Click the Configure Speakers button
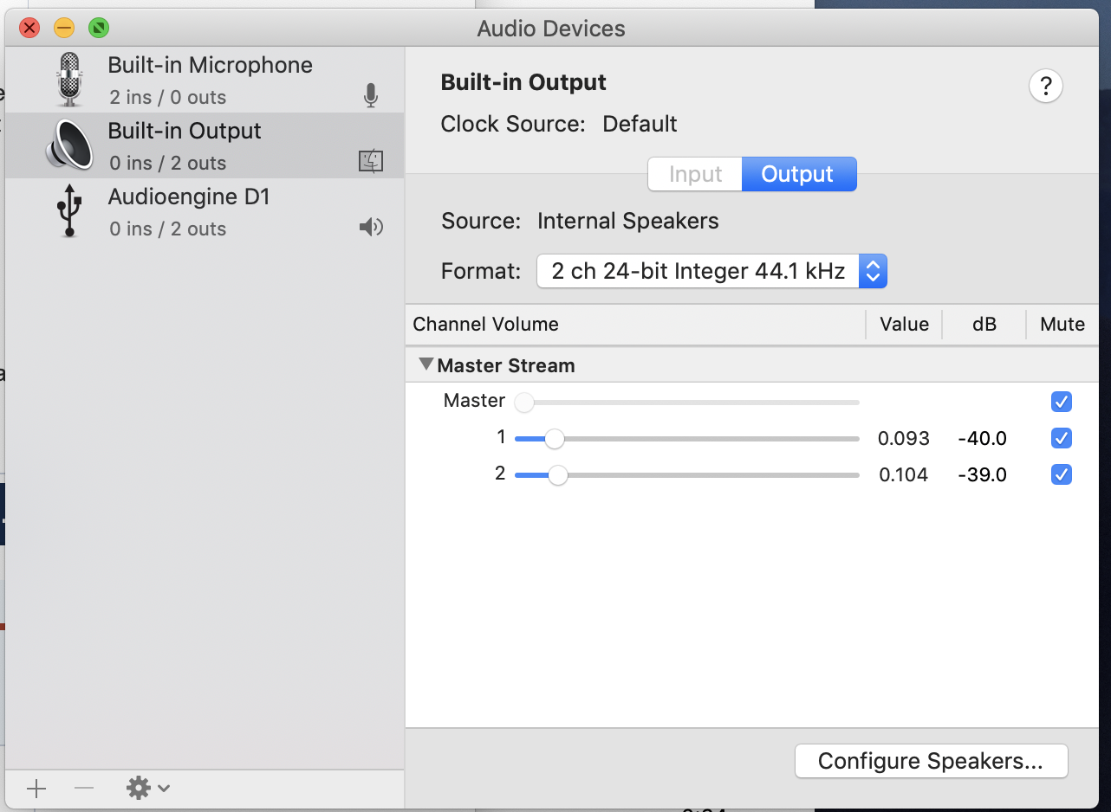 pos(931,761)
